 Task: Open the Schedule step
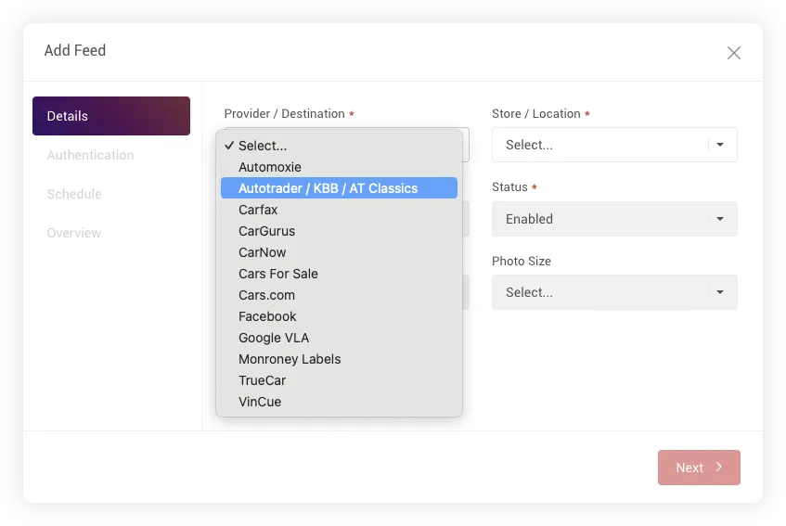click(x=74, y=194)
